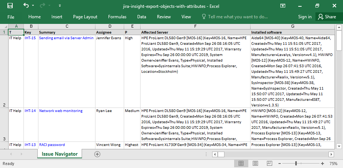
Task: Switch to Page Break Preview icon
Action: tap(269, 164)
